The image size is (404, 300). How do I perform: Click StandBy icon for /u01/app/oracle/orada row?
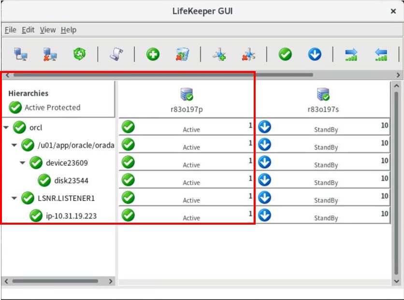point(265,144)
